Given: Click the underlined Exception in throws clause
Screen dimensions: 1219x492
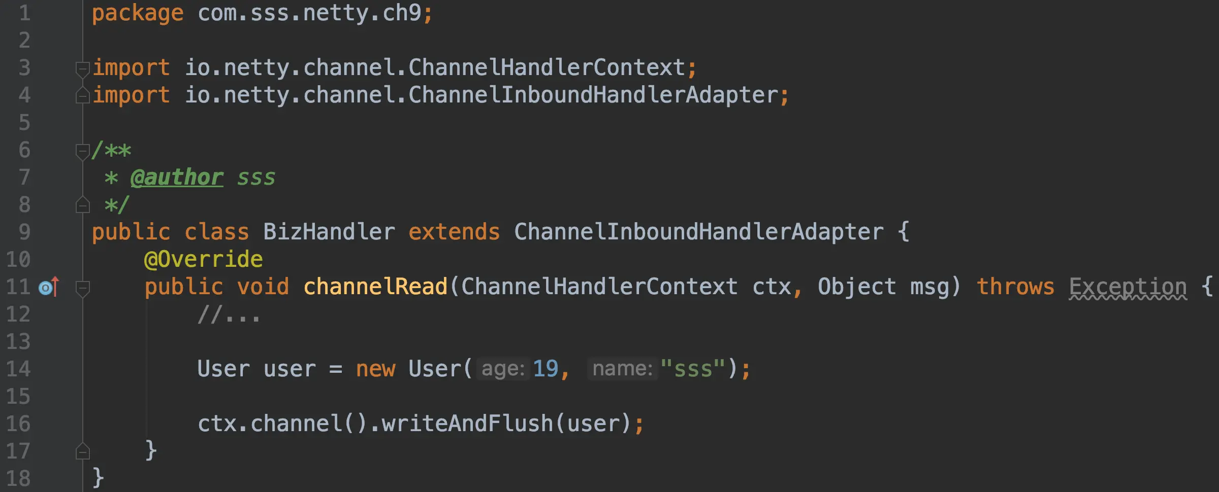Looking at the screenshot, I should [1128, 287].
